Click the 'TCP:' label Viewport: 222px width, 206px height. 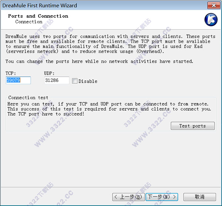point(11,73)
